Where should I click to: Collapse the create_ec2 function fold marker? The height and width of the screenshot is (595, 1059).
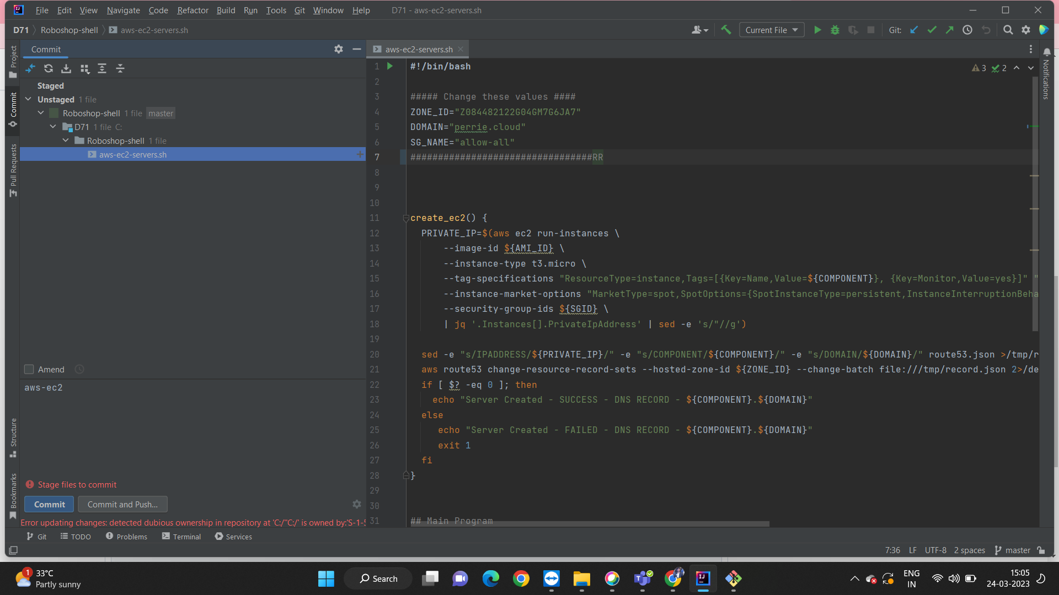(406, 218)
